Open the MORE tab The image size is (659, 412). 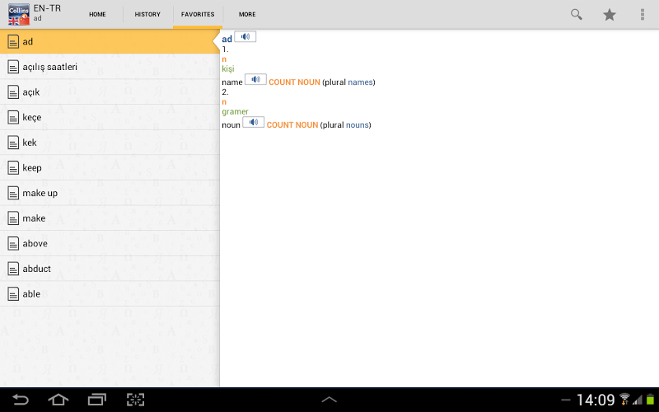247,14
